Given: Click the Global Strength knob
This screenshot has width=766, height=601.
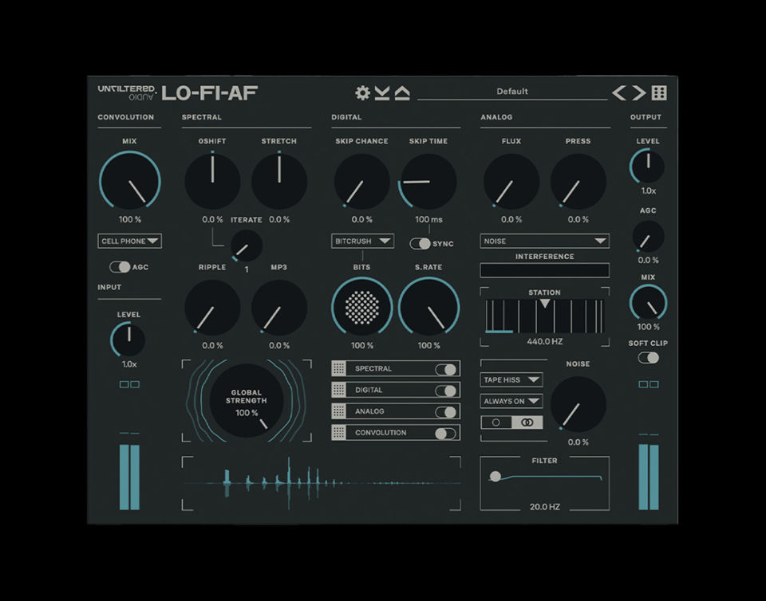Looking at the screenshot, I should pyautogui.click(x=247, y=401).
